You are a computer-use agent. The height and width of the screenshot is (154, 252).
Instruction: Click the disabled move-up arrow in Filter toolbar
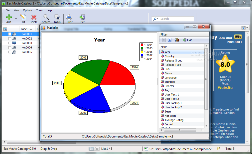click(164, 40)
